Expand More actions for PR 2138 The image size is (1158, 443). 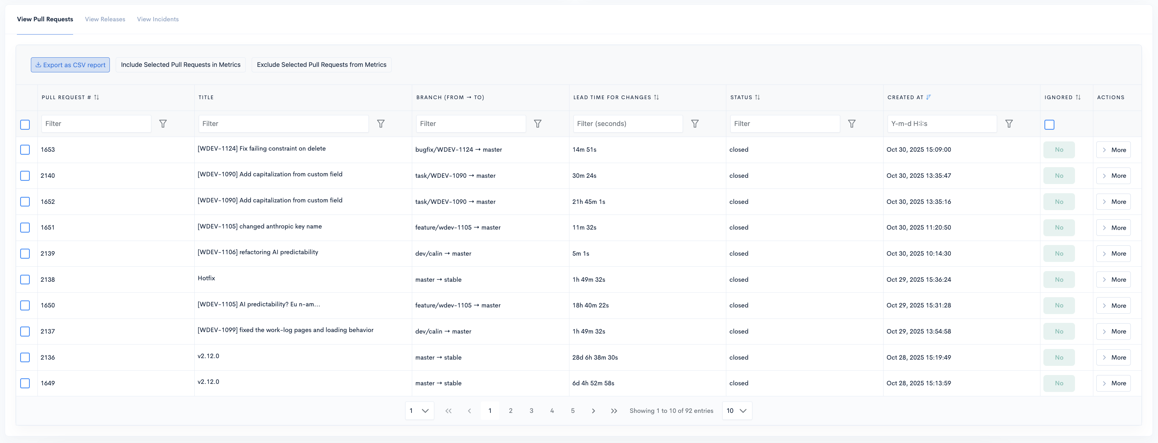[x=1113, y=280]
